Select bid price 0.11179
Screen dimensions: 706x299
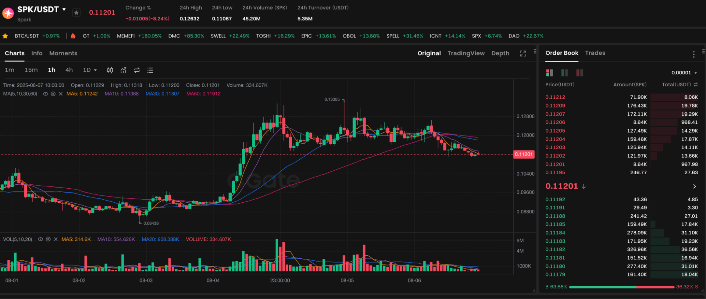click(555, 274)
